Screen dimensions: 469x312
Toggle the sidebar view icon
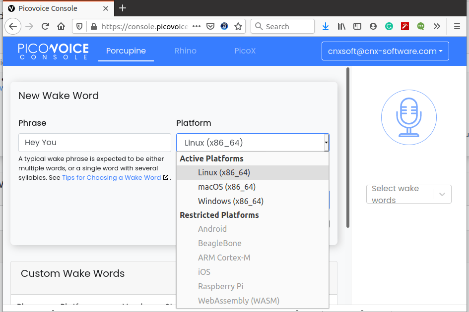point(357,27)
